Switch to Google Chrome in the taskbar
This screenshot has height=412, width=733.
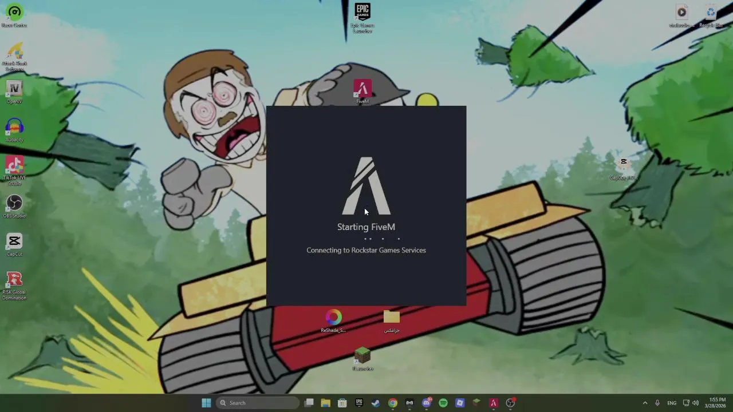point(393,403)
